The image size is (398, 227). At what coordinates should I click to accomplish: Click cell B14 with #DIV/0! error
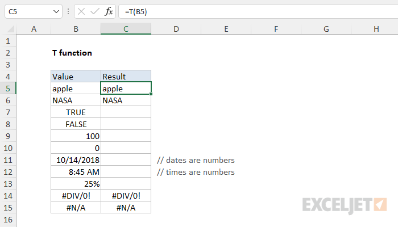pyautogui.click(x=76, y=196)
